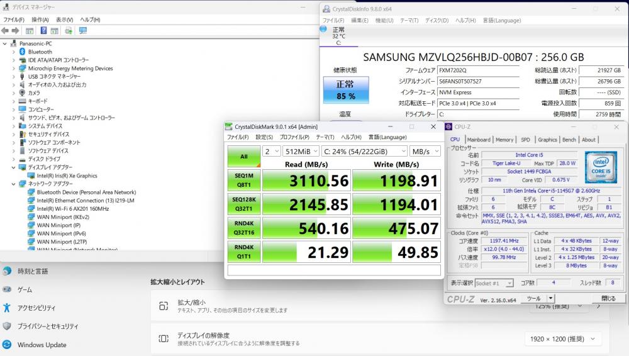
Task: Expand the keyboard (キーボード) device category
Action: pyautogui.click(x=13, y=101)
